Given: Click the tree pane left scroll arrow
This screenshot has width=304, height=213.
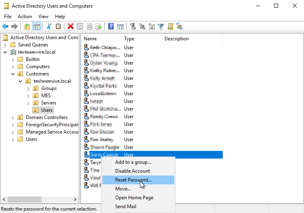Looking at the screenshot, I should tap(4, 199).
